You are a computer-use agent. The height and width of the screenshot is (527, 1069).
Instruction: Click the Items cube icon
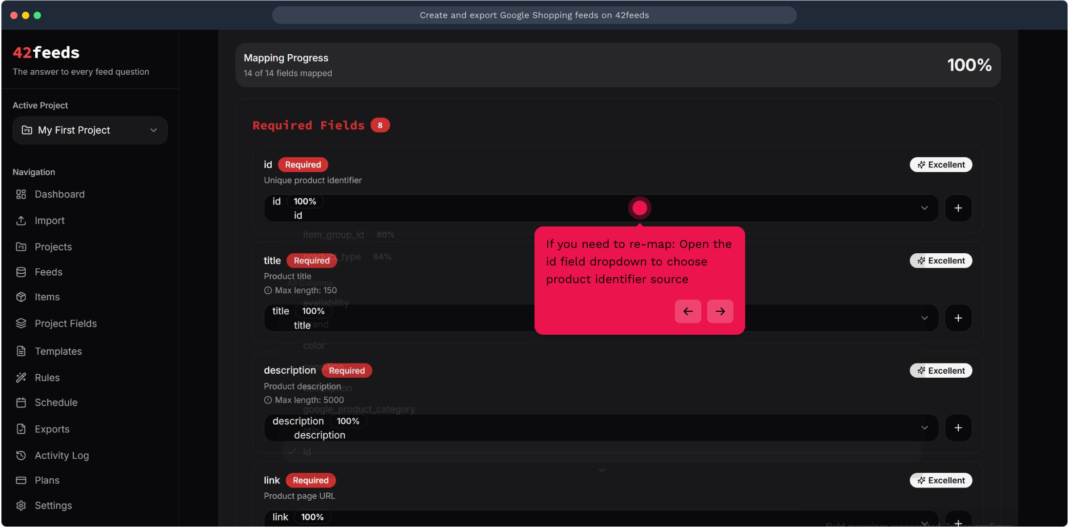[21, 297]
